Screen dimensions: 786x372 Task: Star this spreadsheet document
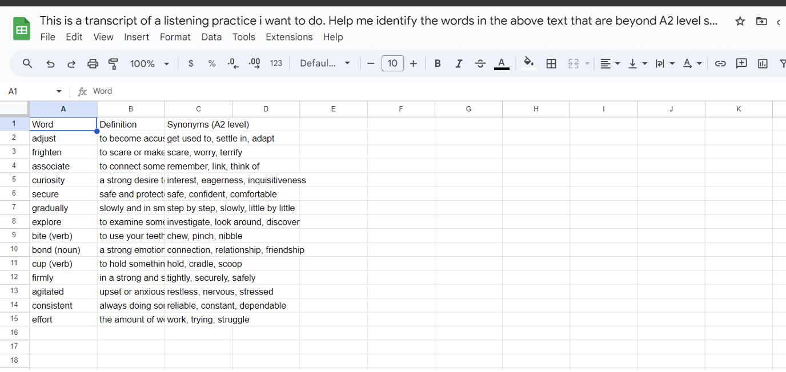740,21
